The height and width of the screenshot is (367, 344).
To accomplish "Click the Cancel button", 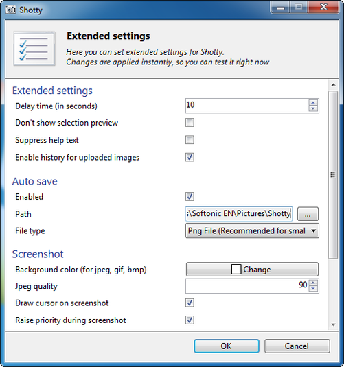I will 297,346.
